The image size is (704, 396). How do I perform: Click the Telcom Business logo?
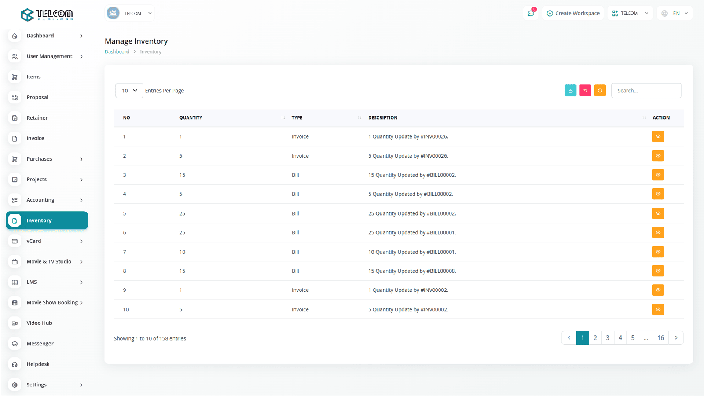coord(47,15)
